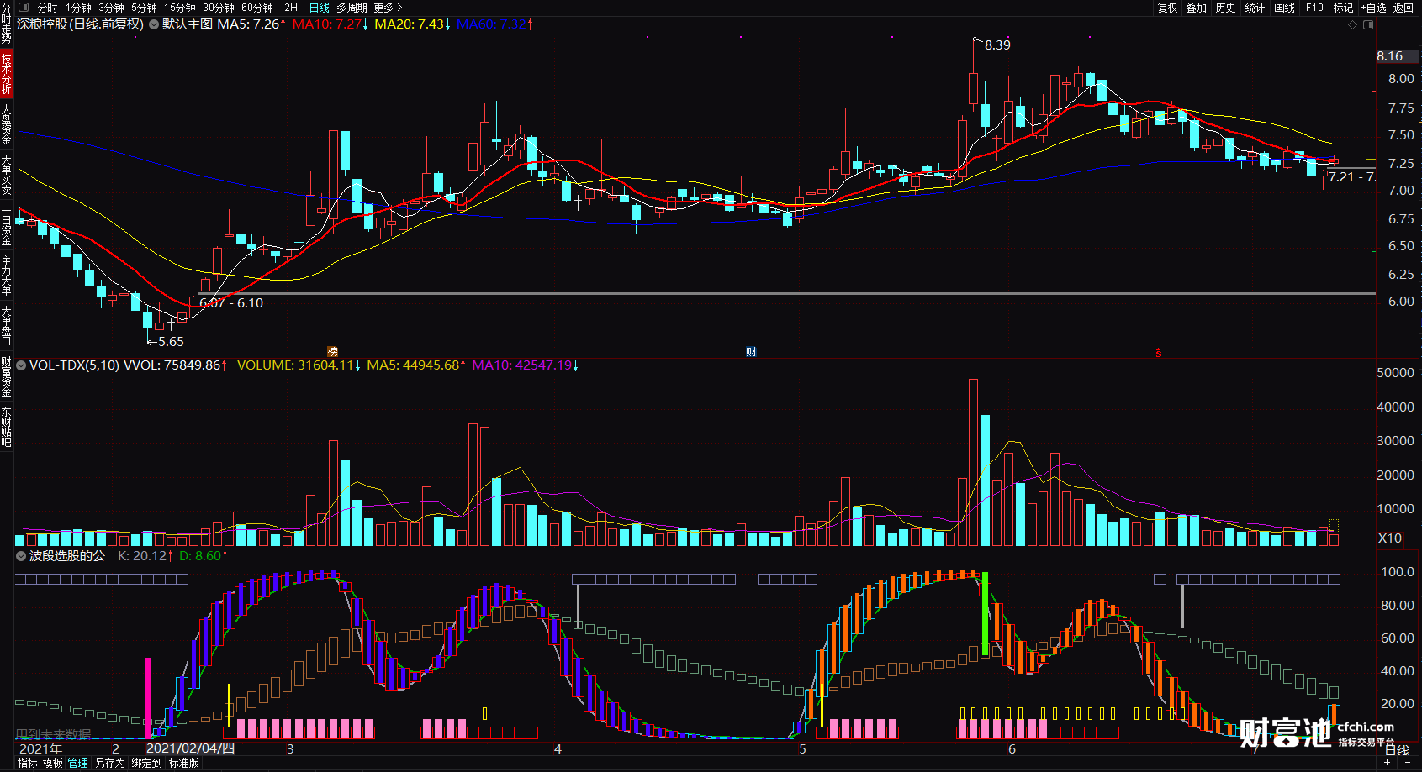Open VOL-TDX indicator dropdown circle

[x=21, y=365]
